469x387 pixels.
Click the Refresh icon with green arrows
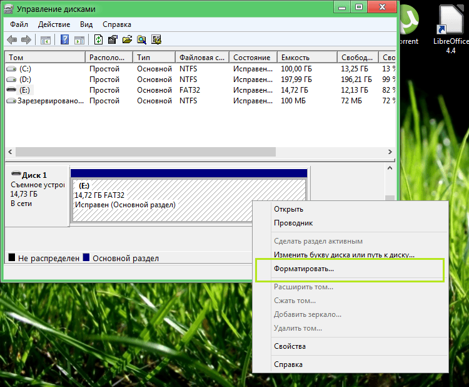point(98,40)
